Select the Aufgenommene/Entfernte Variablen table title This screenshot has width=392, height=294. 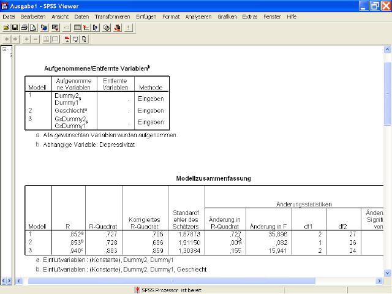[x=97, y=69]
